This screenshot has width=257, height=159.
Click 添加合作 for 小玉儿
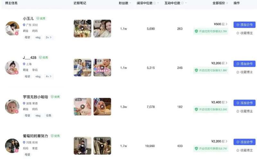(x=244, y=25)
